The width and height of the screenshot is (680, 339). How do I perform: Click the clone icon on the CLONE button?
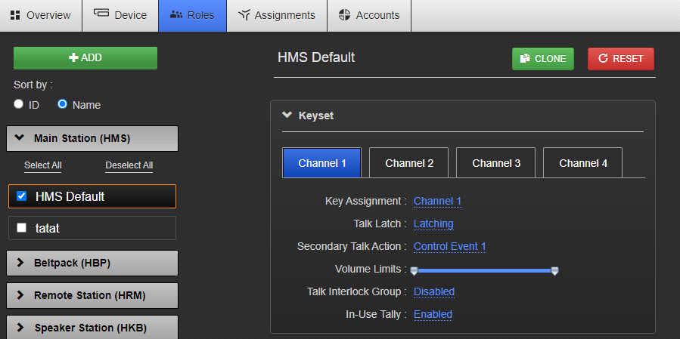[525, 59]
